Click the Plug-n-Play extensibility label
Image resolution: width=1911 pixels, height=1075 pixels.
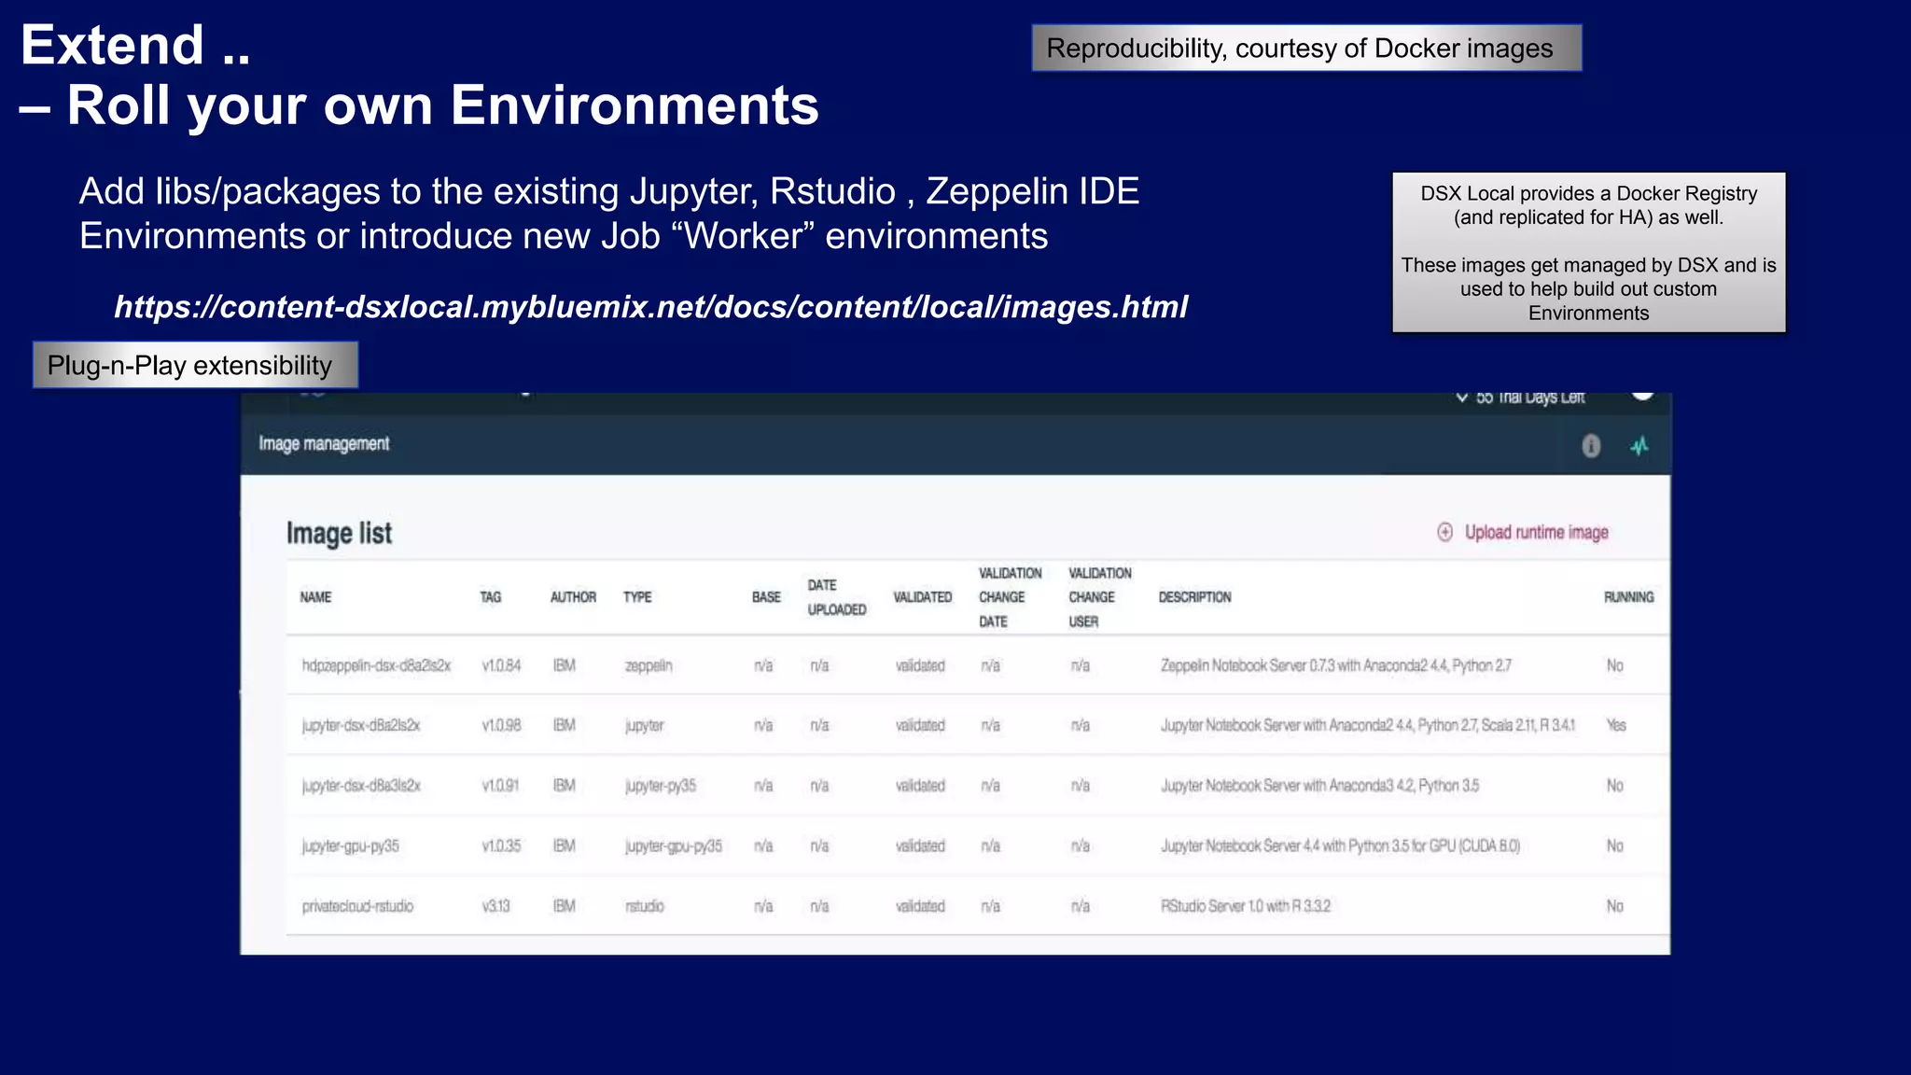click(x=195, y=365)
